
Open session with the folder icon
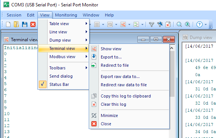coord(16,24)
